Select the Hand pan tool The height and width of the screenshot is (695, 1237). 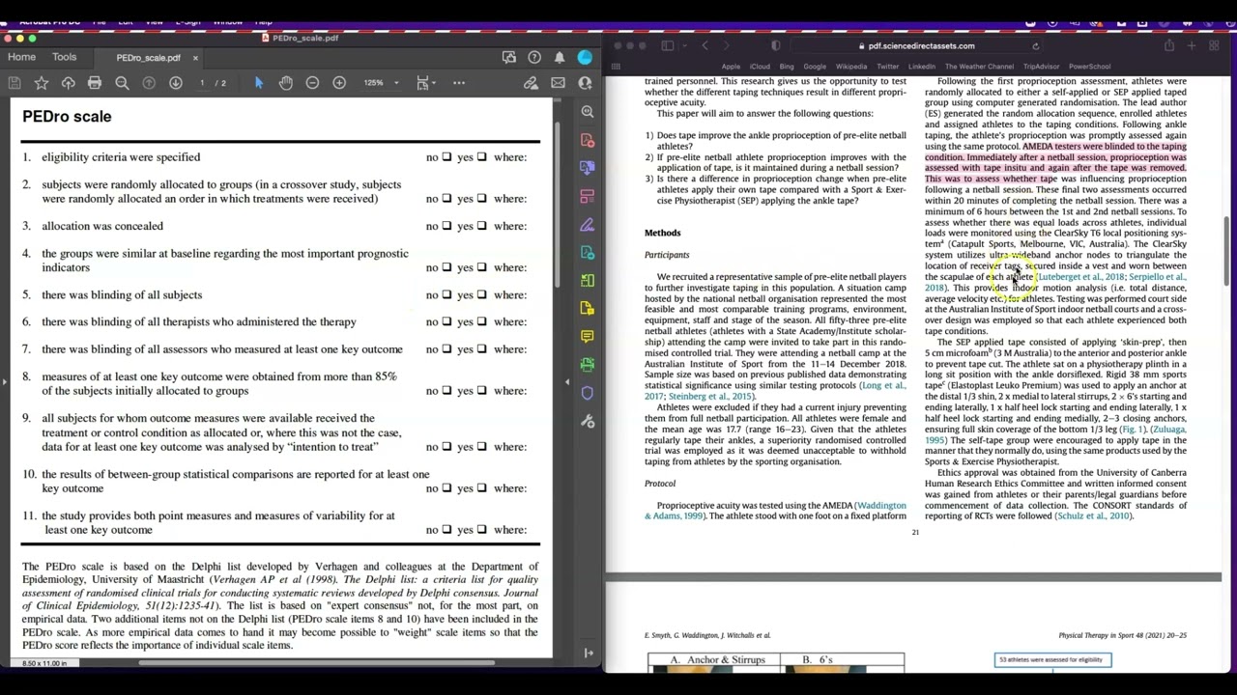286,83
